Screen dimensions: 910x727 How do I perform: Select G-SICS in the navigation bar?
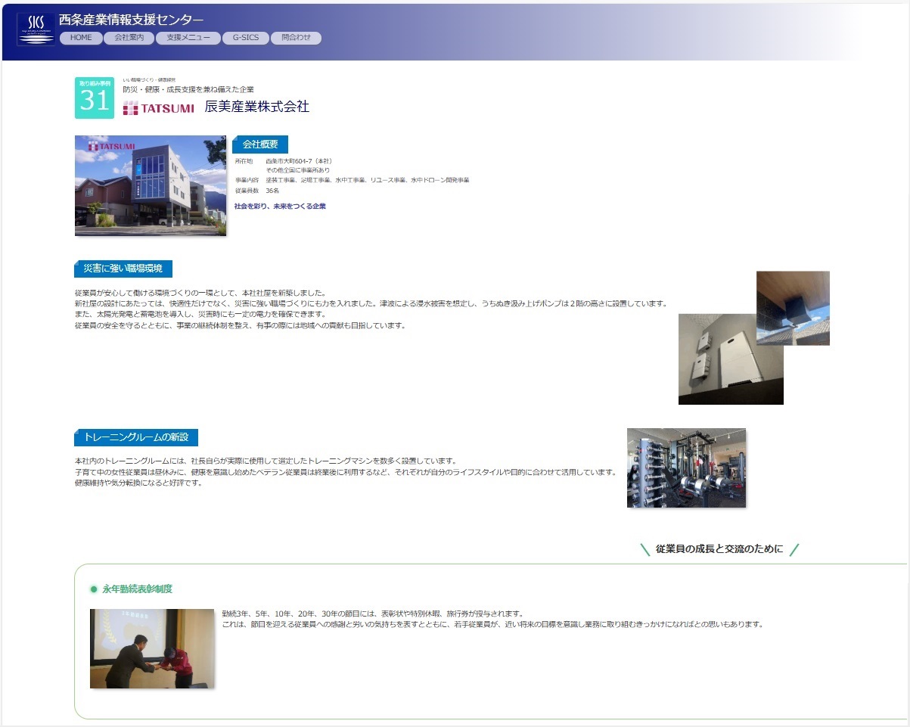point(245,38)
